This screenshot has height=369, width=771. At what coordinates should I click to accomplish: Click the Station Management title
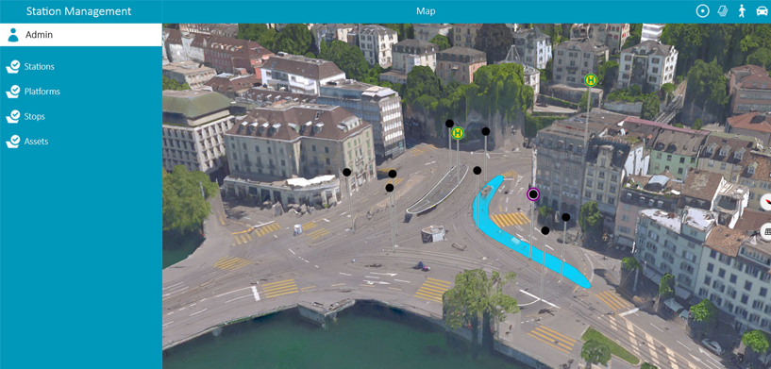pos(78,11)
